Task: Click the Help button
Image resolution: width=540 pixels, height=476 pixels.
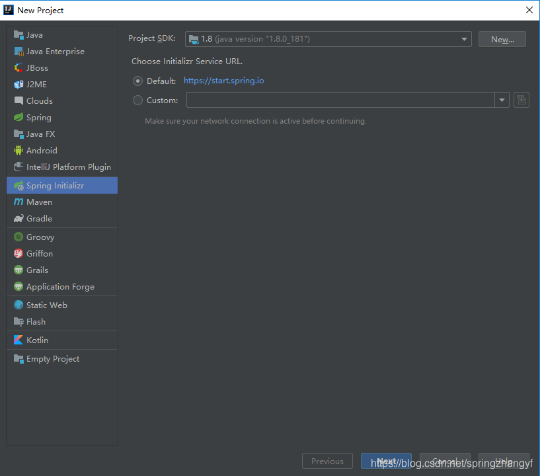Action: 504,461
